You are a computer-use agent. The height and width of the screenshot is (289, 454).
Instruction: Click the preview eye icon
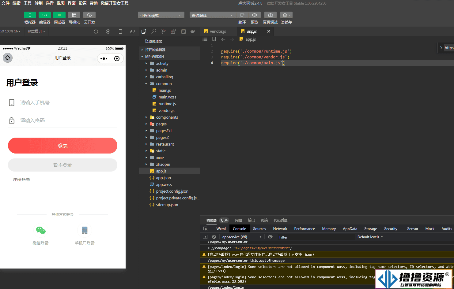click(255, 15)
